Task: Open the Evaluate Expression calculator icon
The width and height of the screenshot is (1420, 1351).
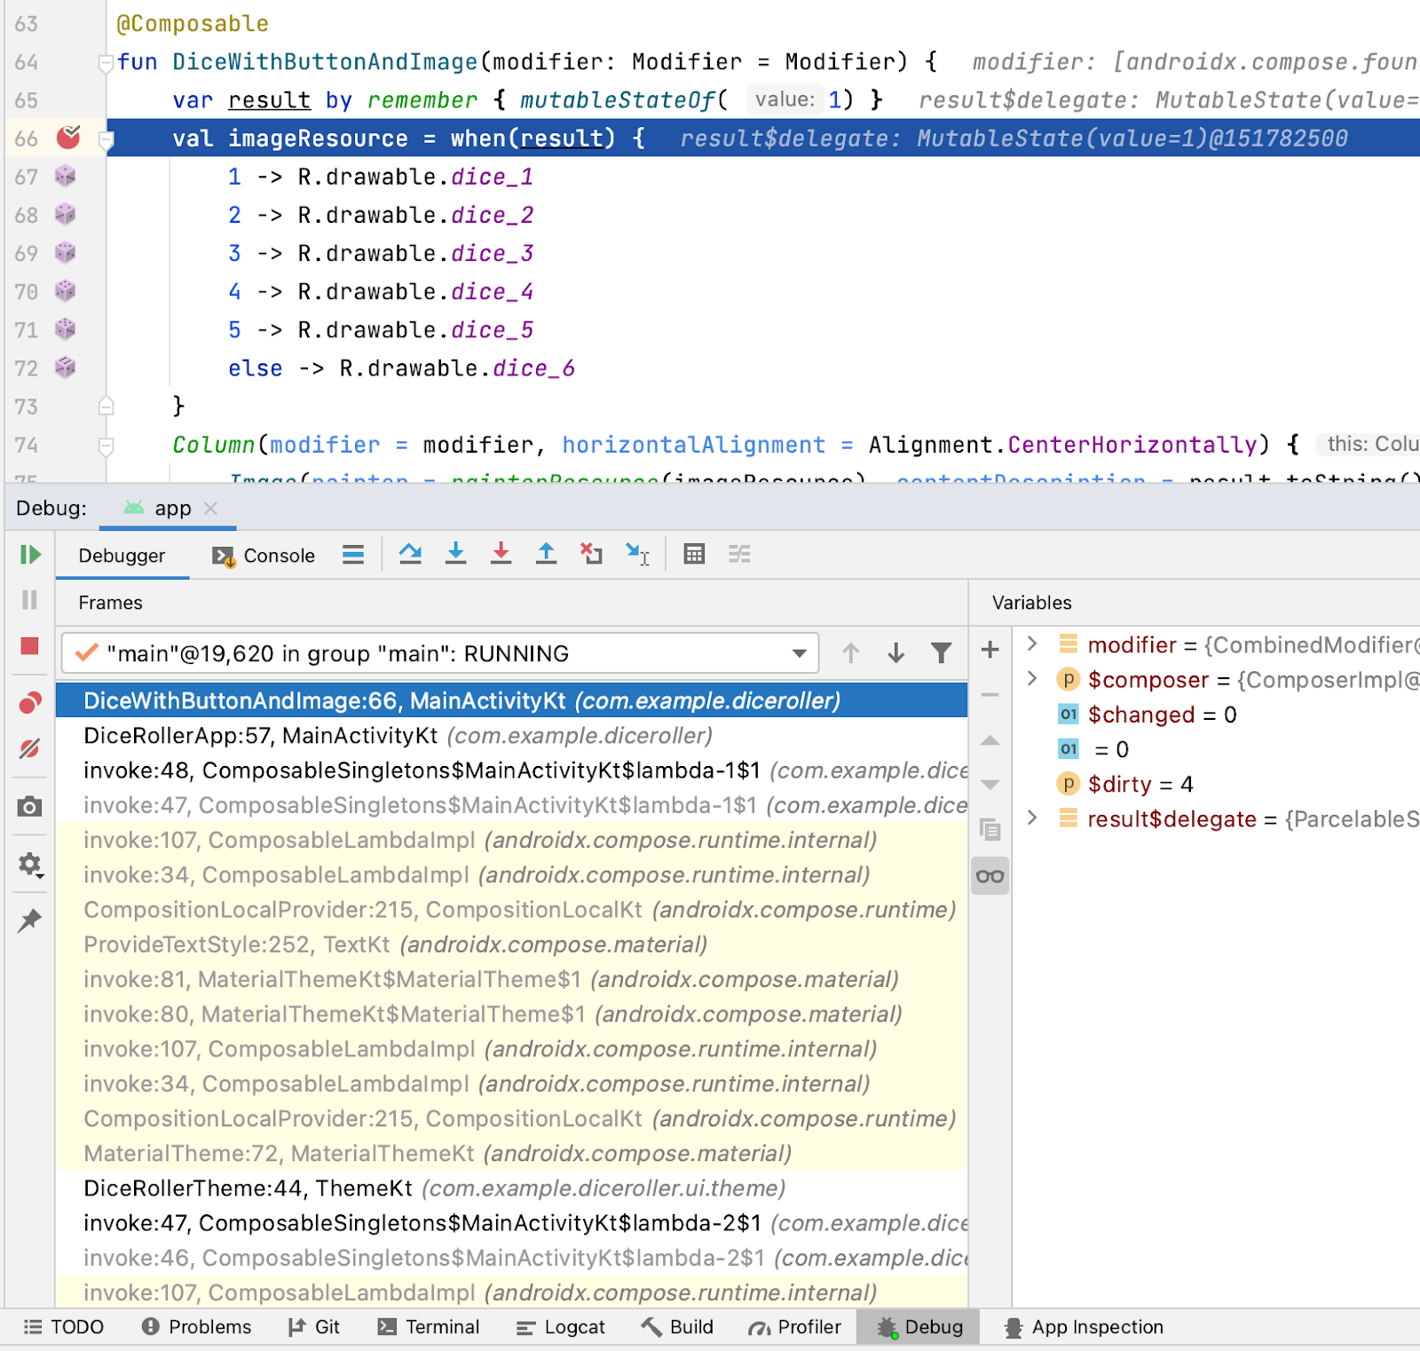Action: (694, 554)
